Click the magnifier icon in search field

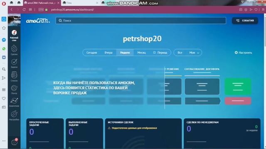click(60, 20)
